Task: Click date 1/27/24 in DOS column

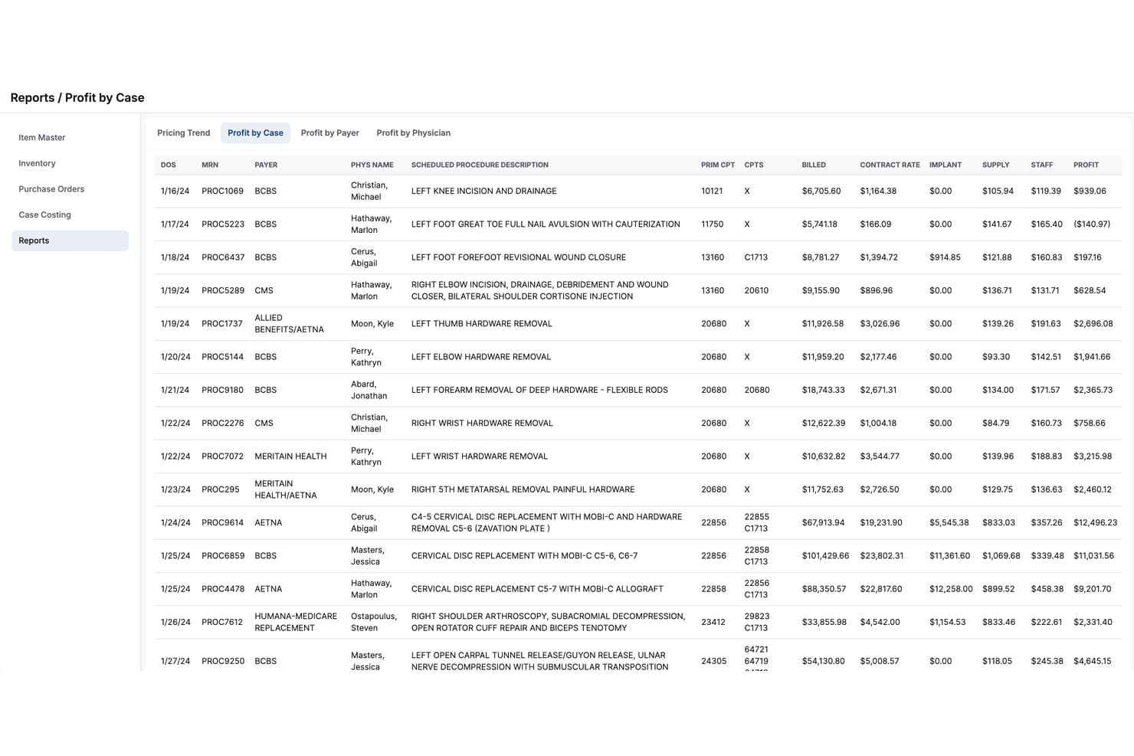Action: [175, 661]
